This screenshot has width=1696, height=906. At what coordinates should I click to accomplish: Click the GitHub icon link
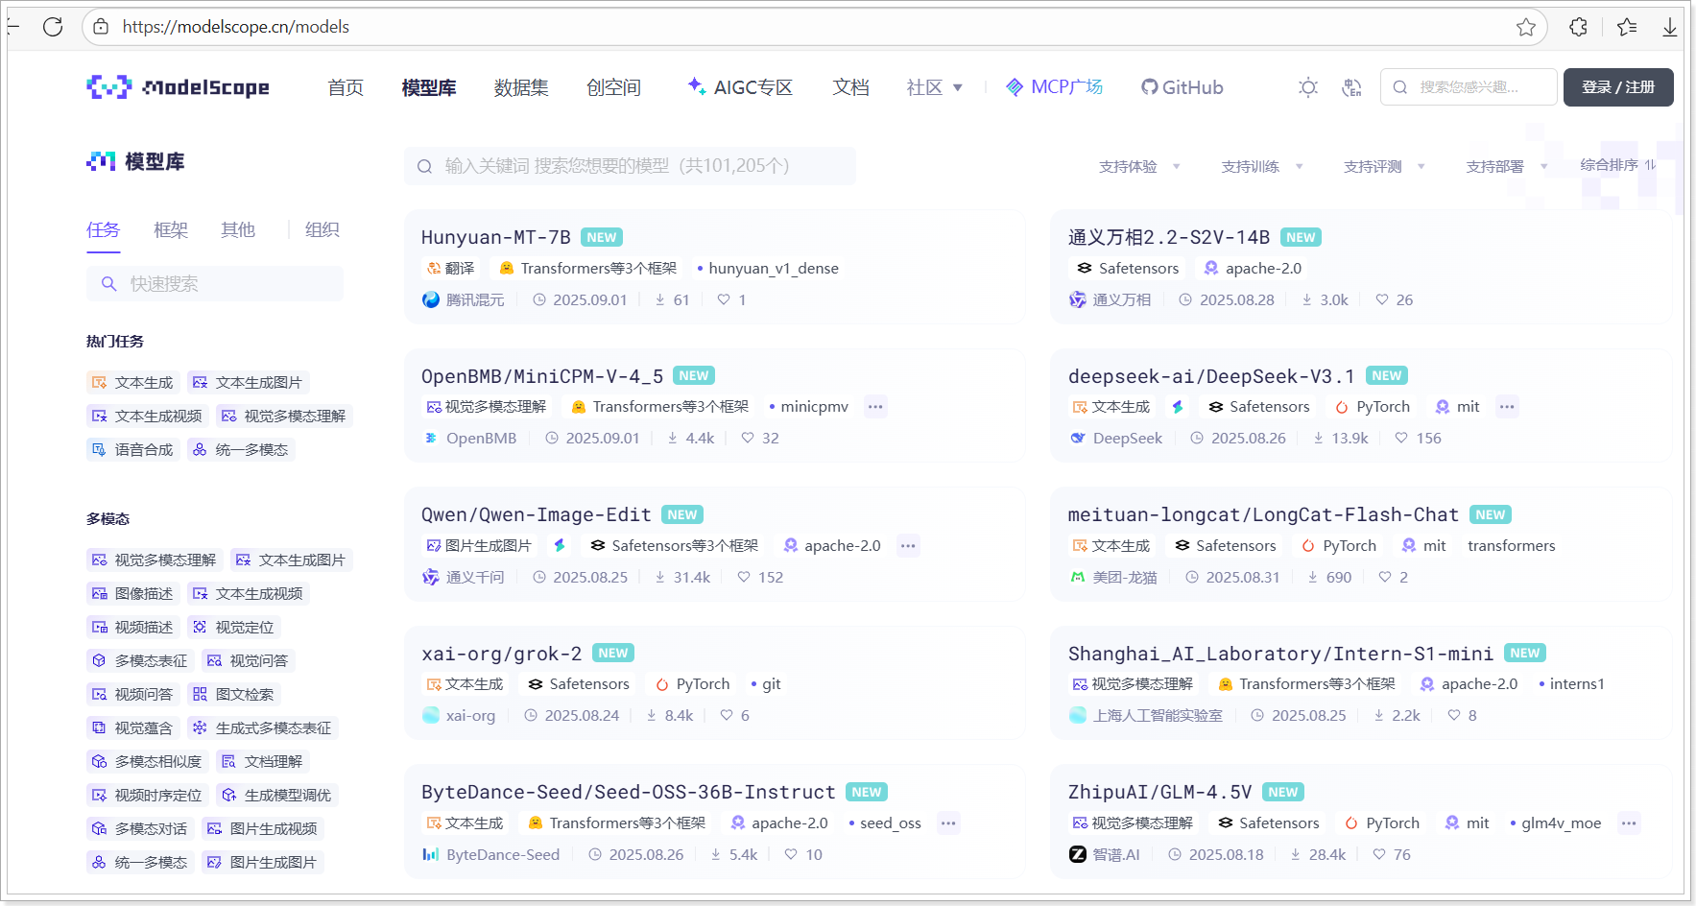(1182, 87)
